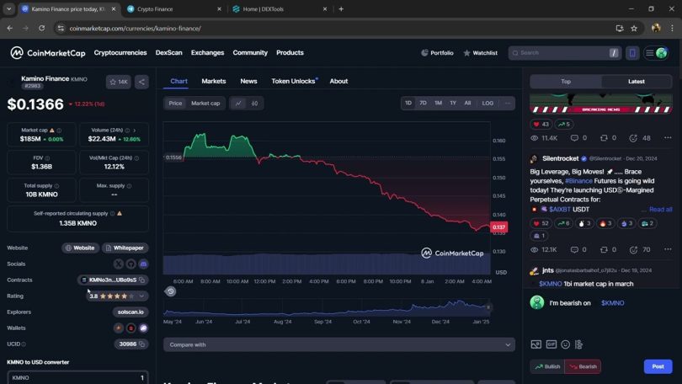Screen dimensions: 682x384
Task: Set chart range to 7D
Action: pyautogui.click(x=423, y=103)
